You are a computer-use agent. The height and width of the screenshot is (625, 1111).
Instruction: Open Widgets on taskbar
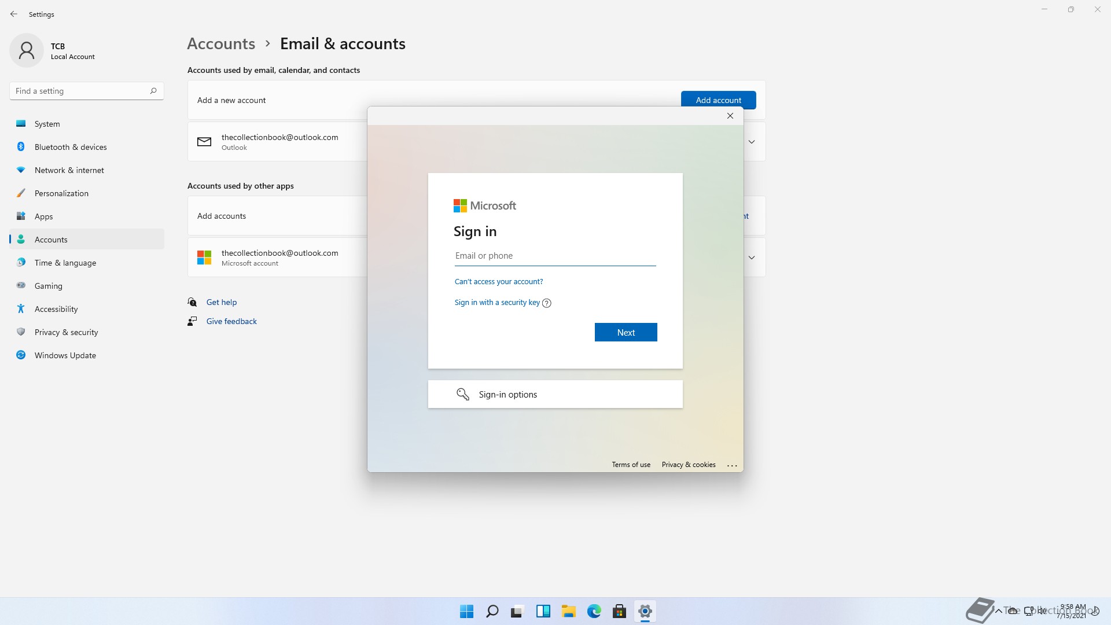point(543,611)
